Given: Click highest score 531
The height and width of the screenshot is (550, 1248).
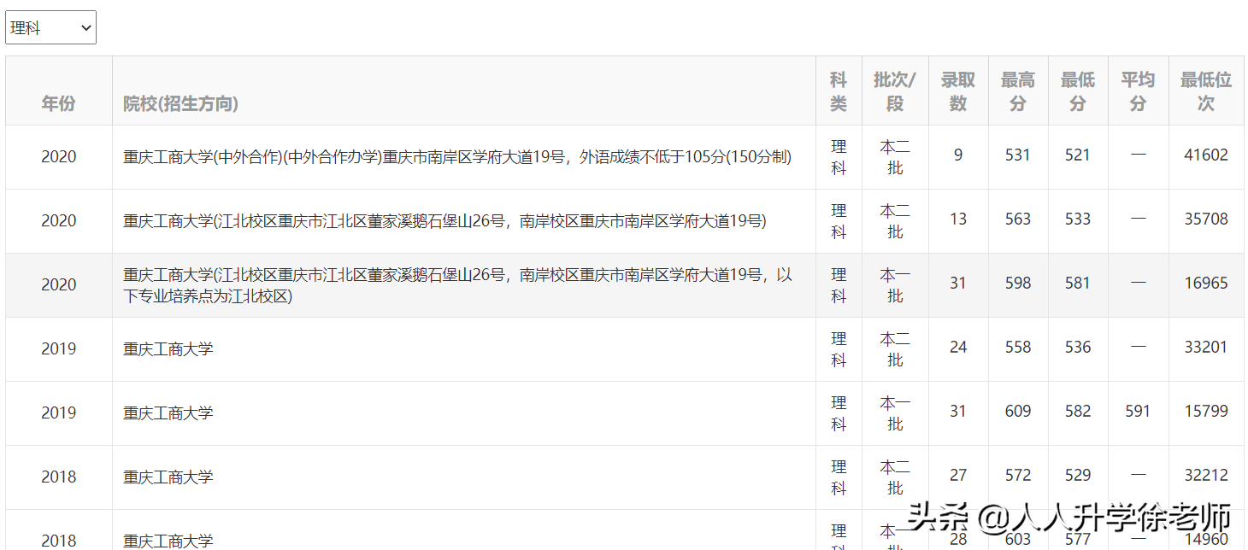Looking at the screenshot, I should [x=1018, y=155].
